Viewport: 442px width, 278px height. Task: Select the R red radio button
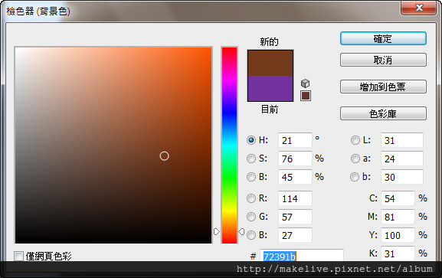tap(251, 198)
